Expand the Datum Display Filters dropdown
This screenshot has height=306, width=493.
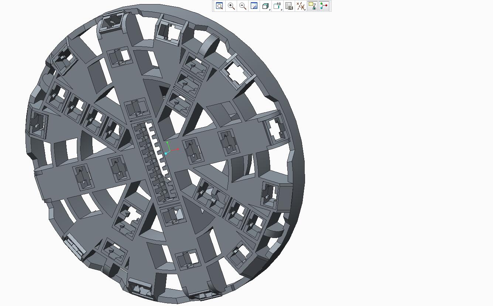[301, 6]
